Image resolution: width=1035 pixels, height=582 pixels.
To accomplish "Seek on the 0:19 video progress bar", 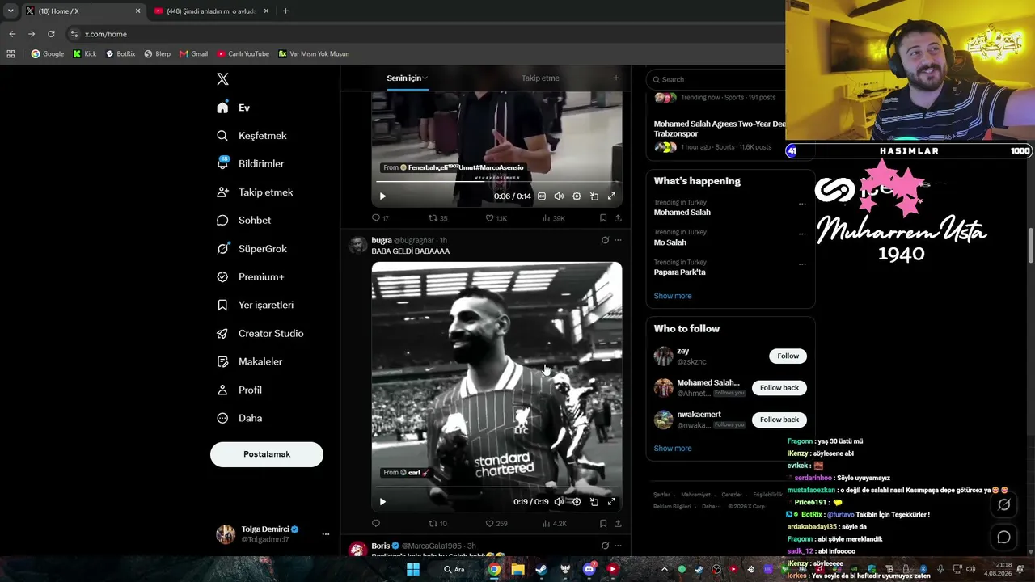I will pyautogui.click(x=496, y=487).
